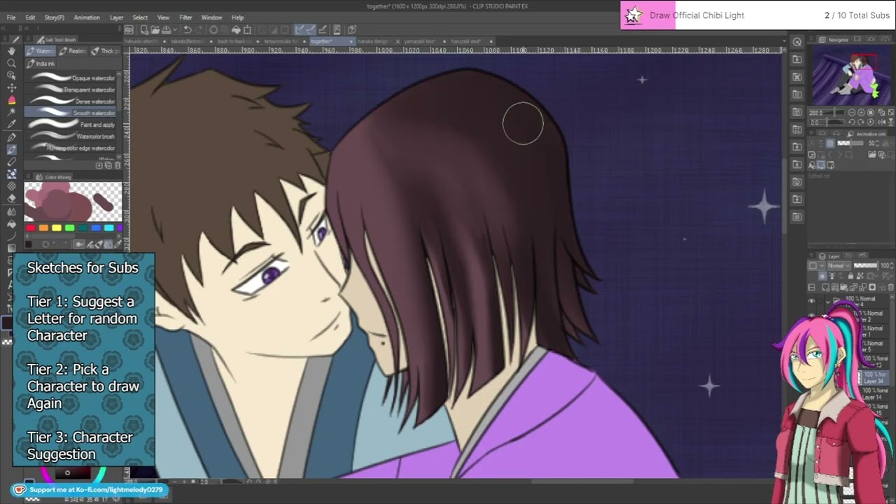This screenshot has width=896, height=504.
Task: Create new canvas from command bar
Action: 144,29
